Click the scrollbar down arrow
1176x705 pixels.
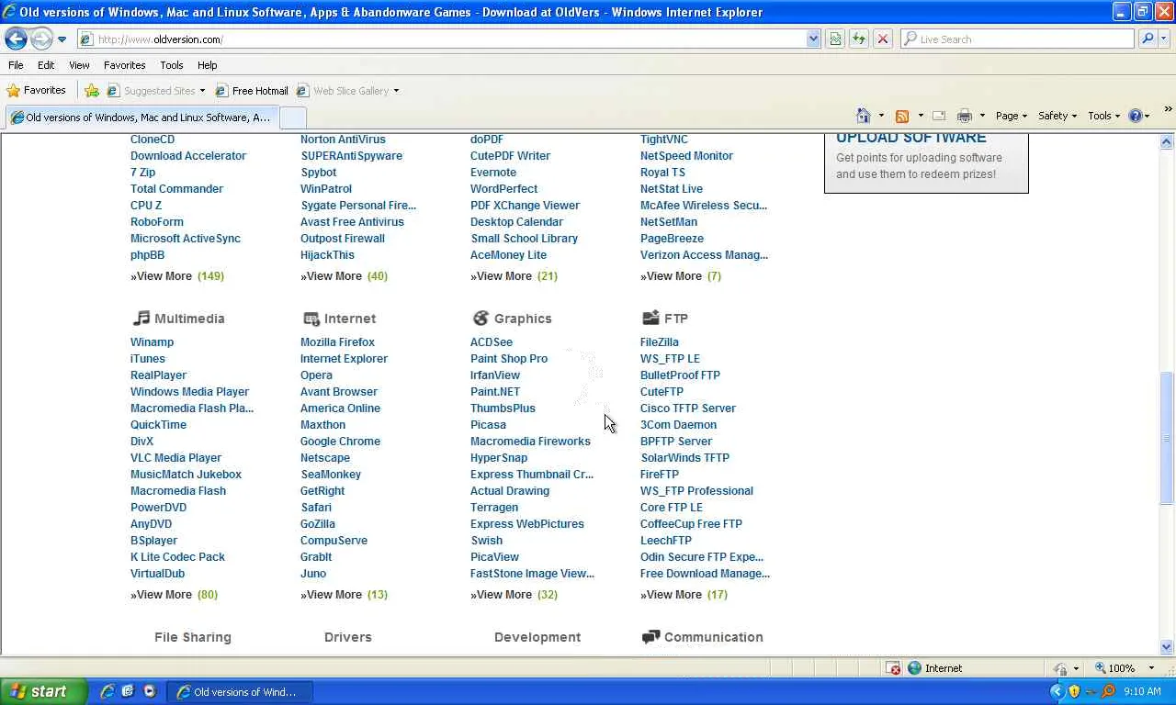1166,646
